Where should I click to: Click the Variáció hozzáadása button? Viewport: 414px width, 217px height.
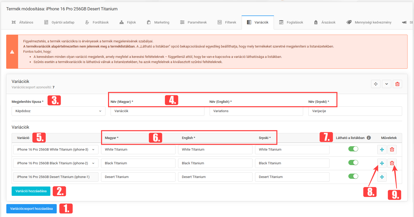[x=31, y=191]
